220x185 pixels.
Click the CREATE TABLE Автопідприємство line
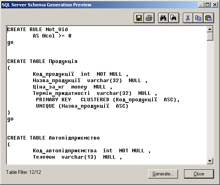[54, 138]
